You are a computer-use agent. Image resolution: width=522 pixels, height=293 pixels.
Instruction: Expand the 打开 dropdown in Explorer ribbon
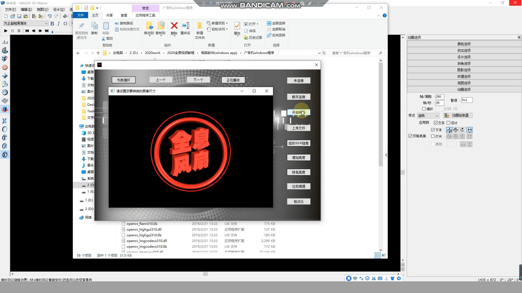click(257, 24)
